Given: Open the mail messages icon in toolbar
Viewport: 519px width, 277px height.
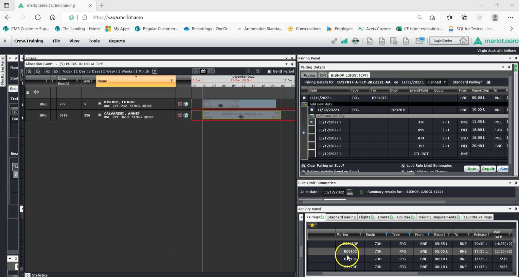Looking at the screenshot, I should point(420,41).
